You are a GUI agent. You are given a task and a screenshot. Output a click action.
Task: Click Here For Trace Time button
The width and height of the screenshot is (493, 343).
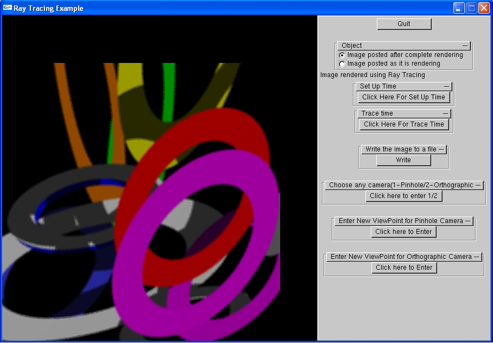coord(404,124)
